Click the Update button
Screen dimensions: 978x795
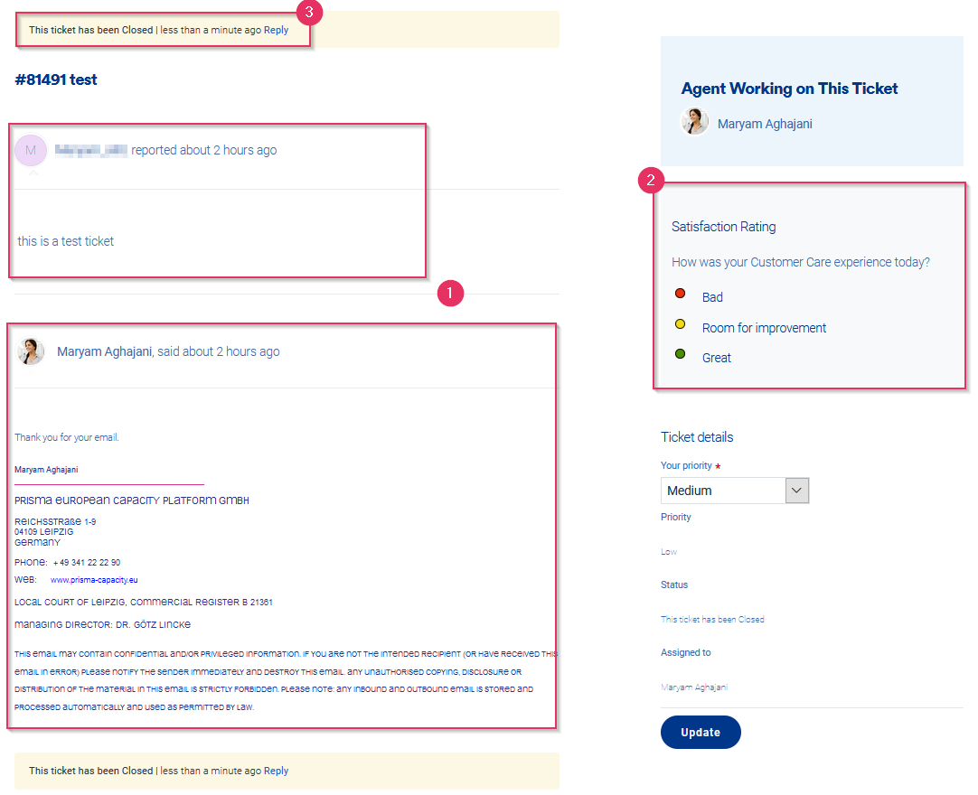point(701,732)
